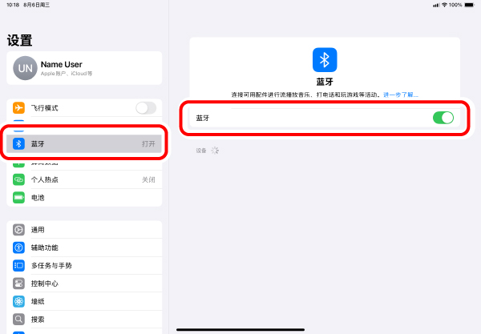This screenshot has width=481, height=334.
Task: Tap the large blue Bluetooth header icon
Action: (325, 60)
